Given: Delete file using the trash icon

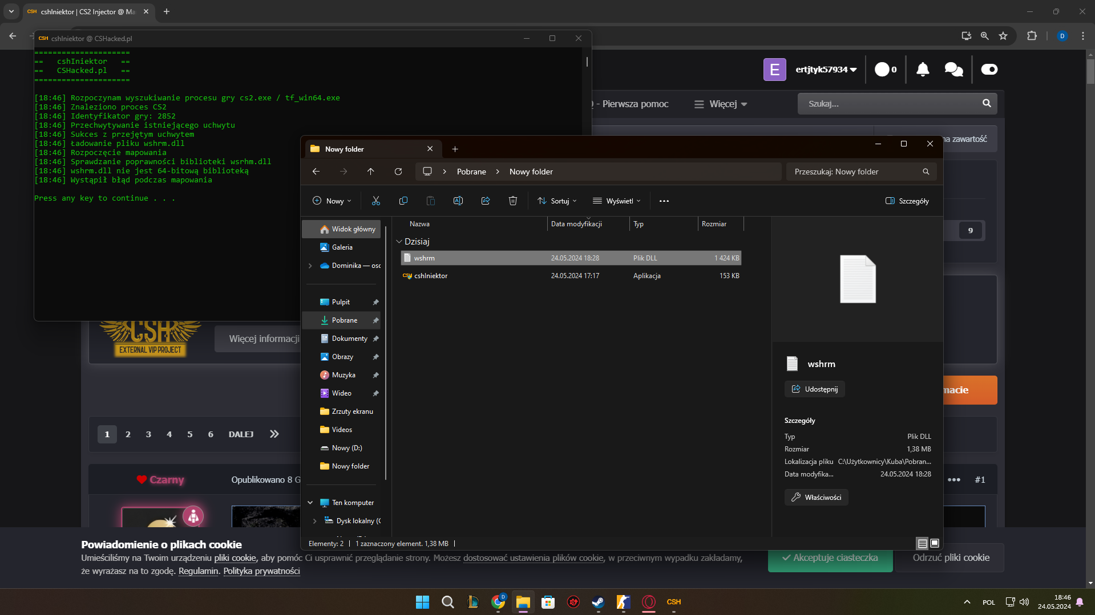Looking at the screenshot, I should point(513,201).
